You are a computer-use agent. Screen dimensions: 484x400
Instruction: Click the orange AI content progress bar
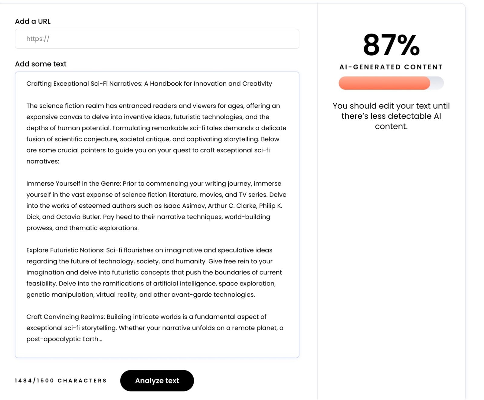384,83
